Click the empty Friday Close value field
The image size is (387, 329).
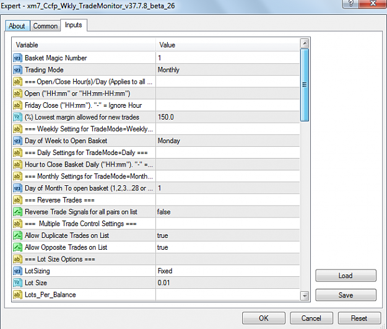point(228,105)
